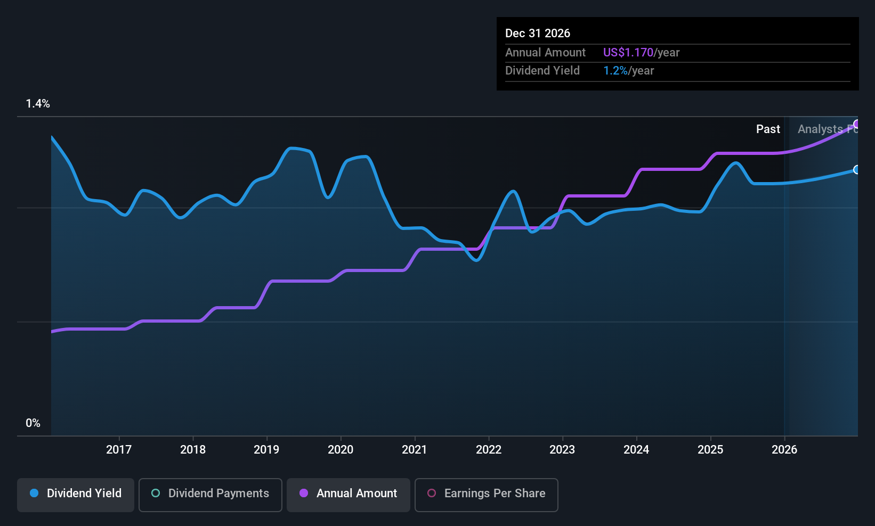This screenshot has height=526, width=875.
Task: Click the 2017 x-axis label
Action: click(119, 449)
